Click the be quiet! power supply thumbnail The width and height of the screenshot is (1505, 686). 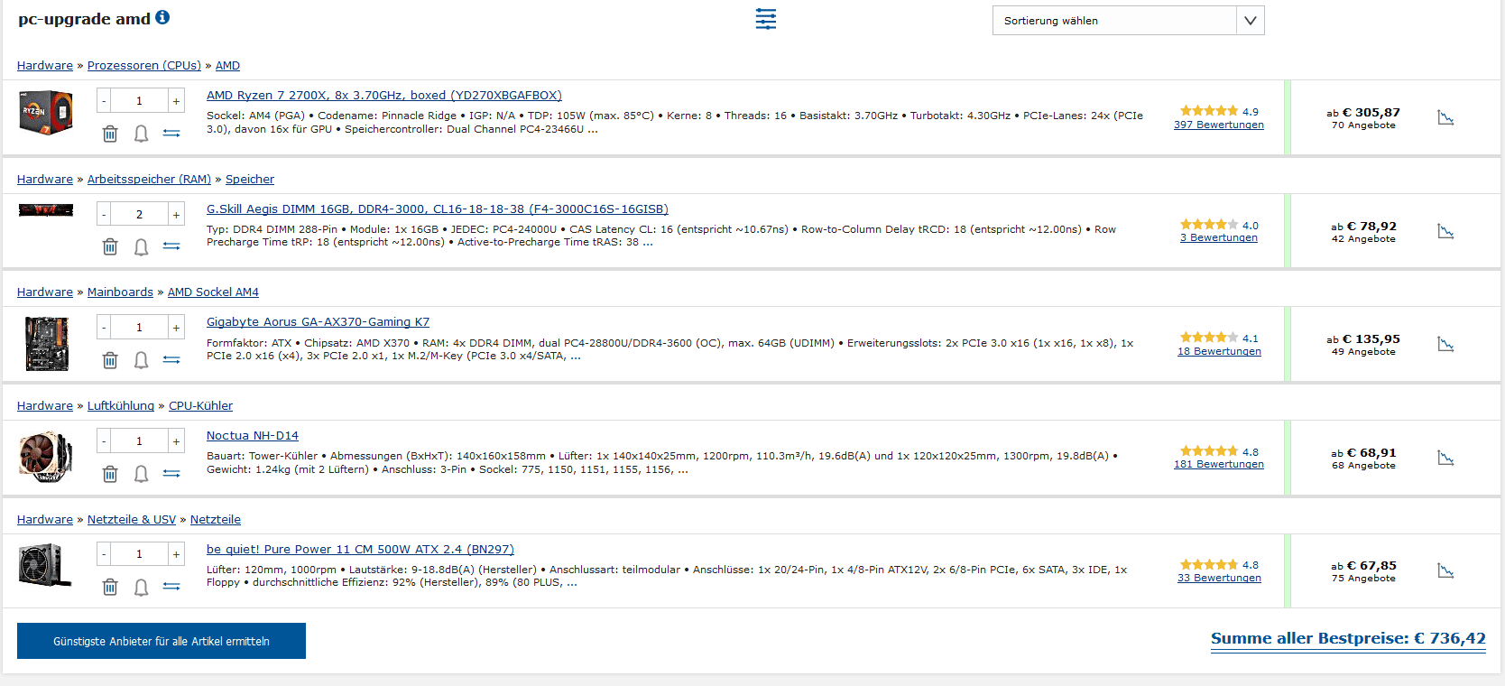[x=45, y=565]
